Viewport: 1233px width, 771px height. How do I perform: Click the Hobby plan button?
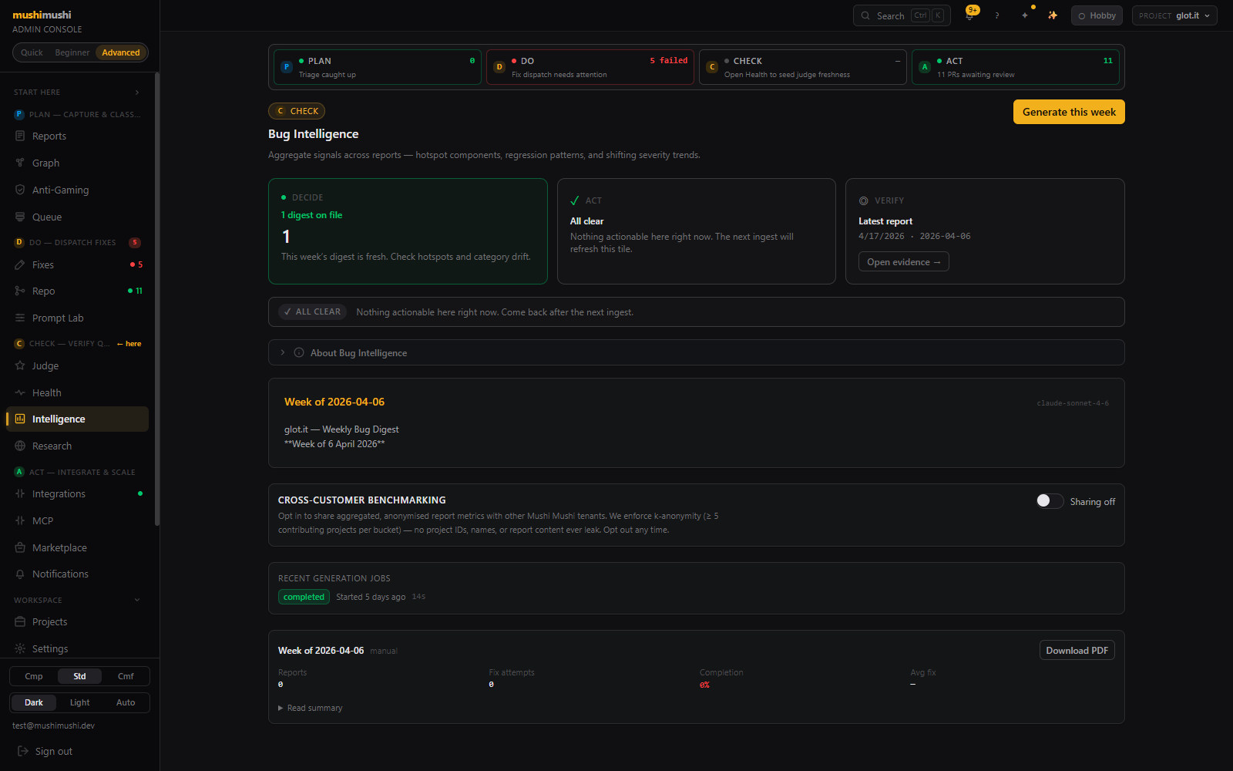click(x=1097, y=15)
